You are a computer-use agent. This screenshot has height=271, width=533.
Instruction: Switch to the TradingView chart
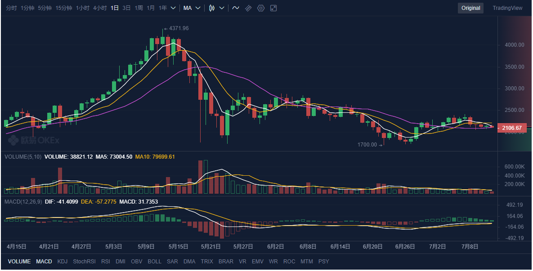click(507, 8)
